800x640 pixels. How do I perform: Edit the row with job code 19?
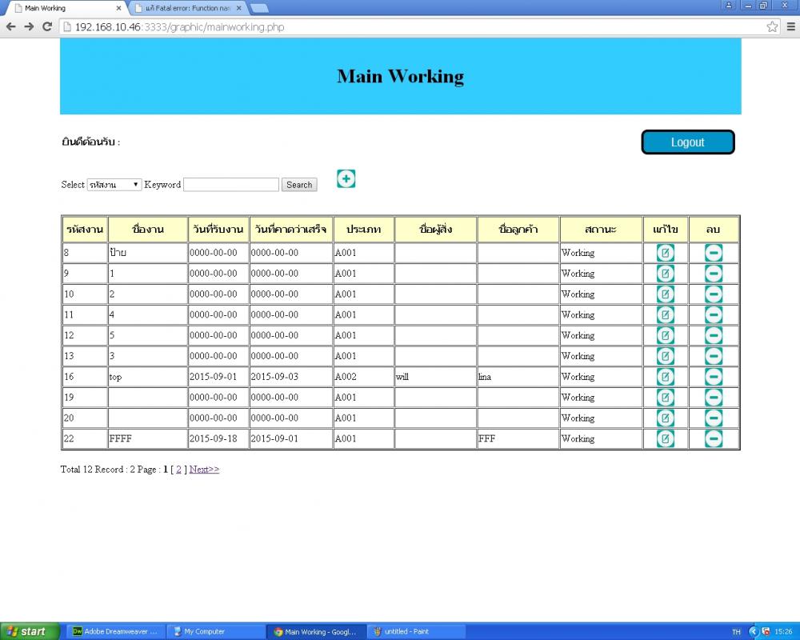[665, 397]
